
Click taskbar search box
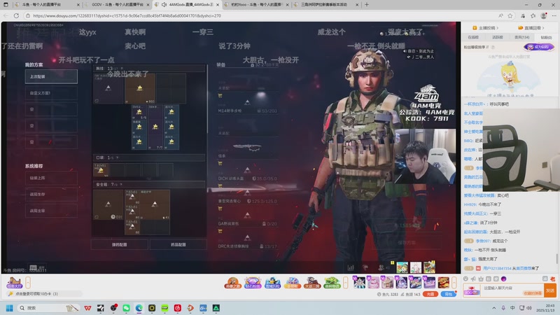tap(48, 308)
